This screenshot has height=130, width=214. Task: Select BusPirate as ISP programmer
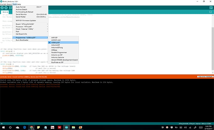(x=63, y=62)
